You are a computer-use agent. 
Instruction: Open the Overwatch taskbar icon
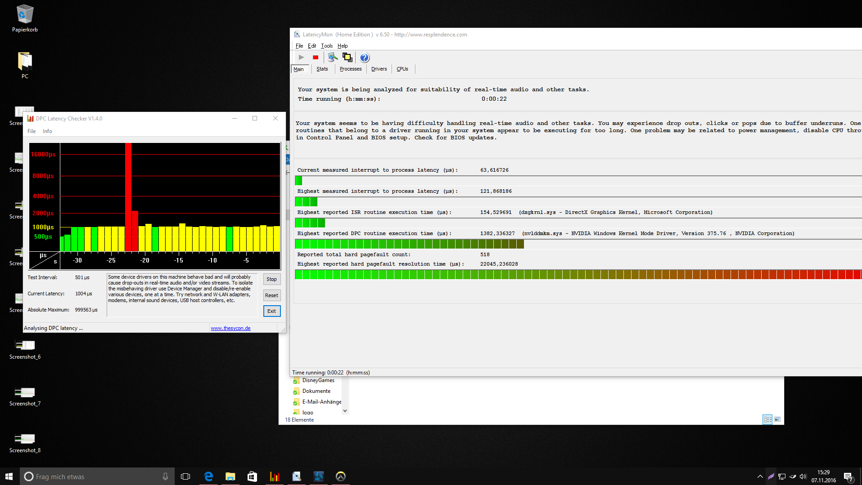[x=341, y=476]
